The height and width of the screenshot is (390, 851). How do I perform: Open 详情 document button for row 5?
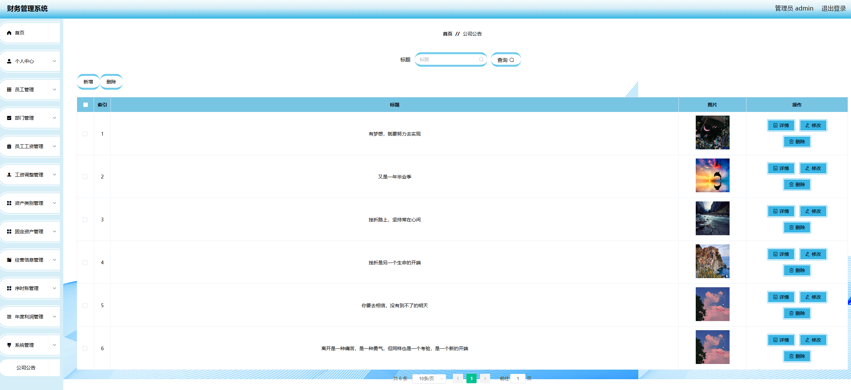pos(781,297)
